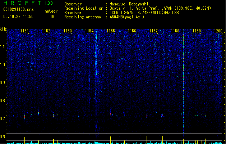
Task: Click the meteor echo blip below 1157
Action: [147, 115]
